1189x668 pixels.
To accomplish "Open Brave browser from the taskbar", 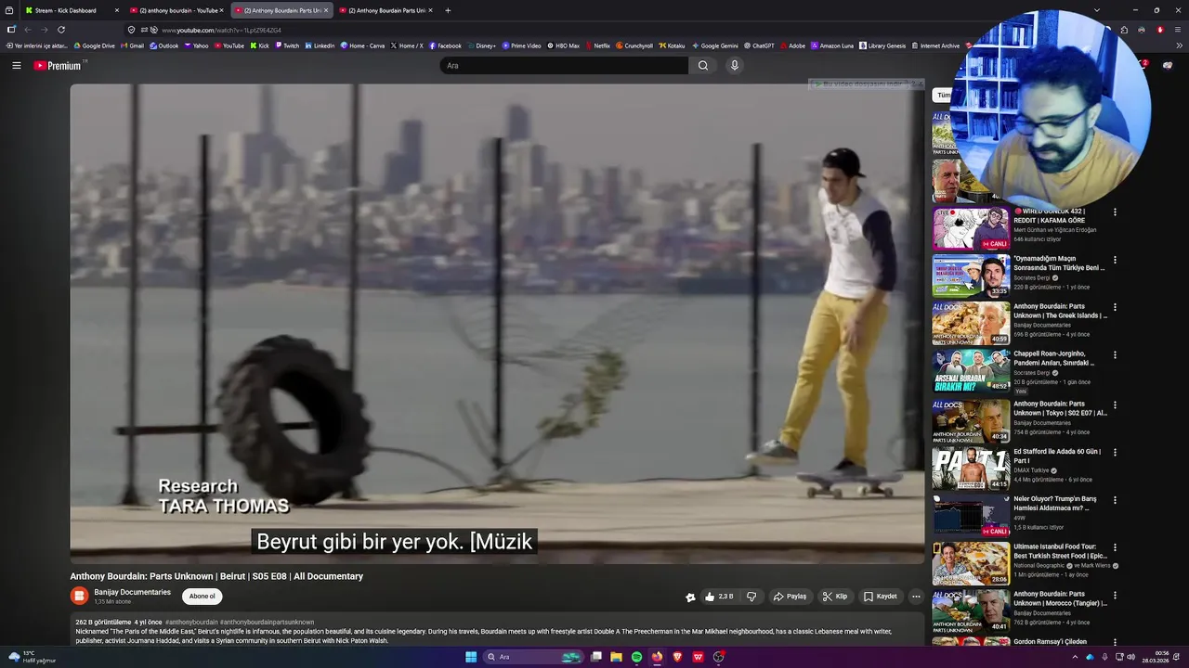I will (677, 657).
